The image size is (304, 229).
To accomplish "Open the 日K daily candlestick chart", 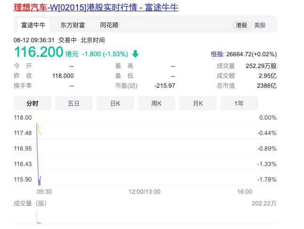I will click(115, 103).
